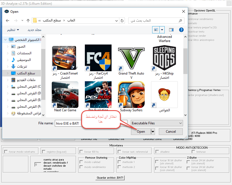This screenshot has height=185, width=232.
Task: Expand the address bar history dropdown
Action: point(117,21)
